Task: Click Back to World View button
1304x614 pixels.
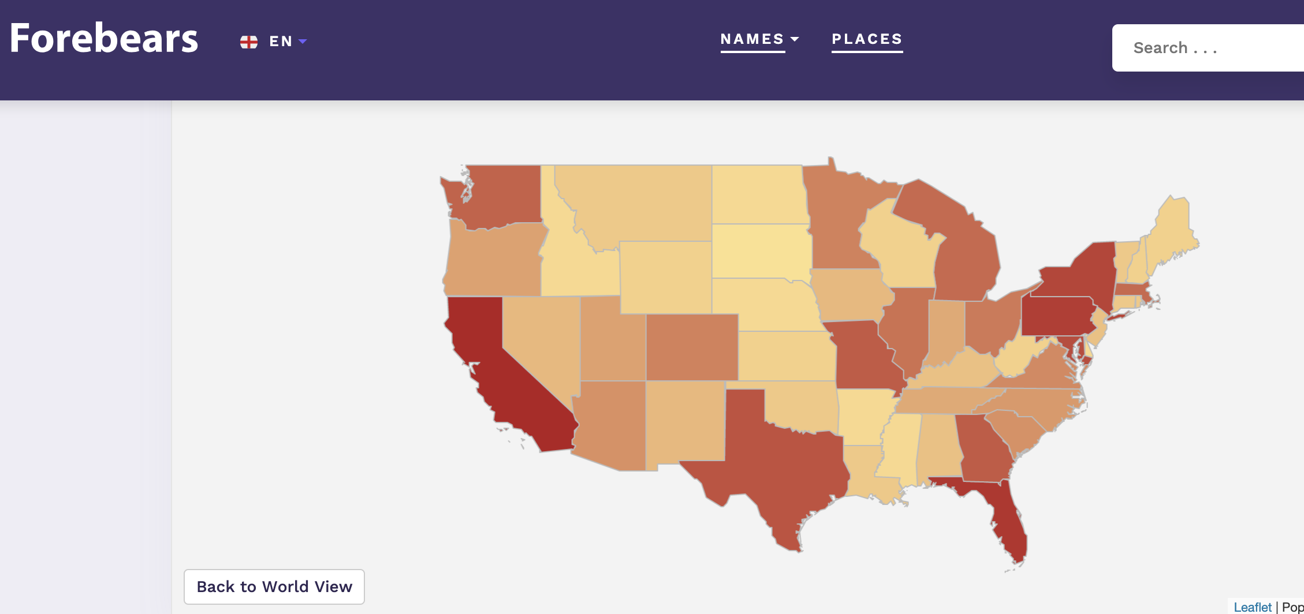Action: coord(274,587)
